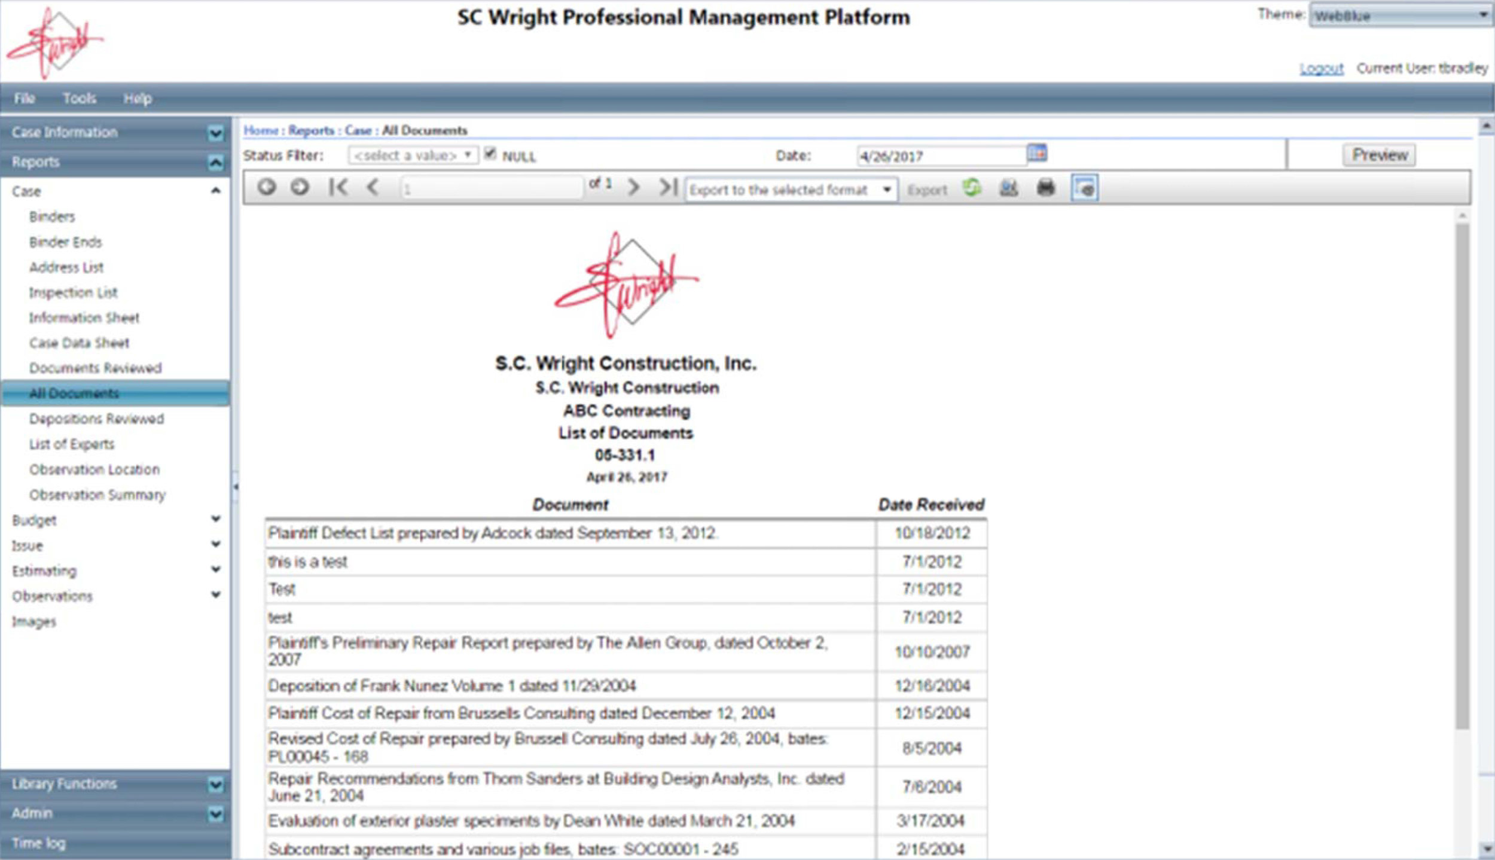Collapse the Case tree group
Viewport: 1495px width, 860px height.
pos(216,191)
